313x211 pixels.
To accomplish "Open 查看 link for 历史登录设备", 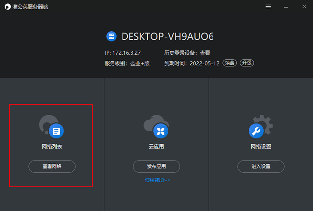I will 205,53.
